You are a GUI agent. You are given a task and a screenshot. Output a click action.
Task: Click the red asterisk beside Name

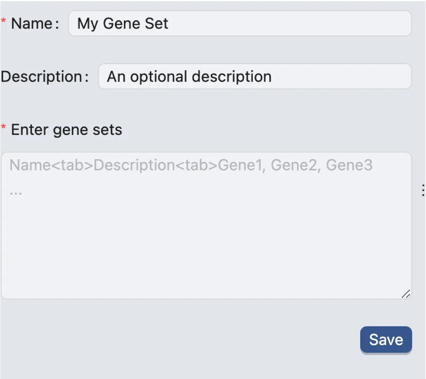point(4,21)
